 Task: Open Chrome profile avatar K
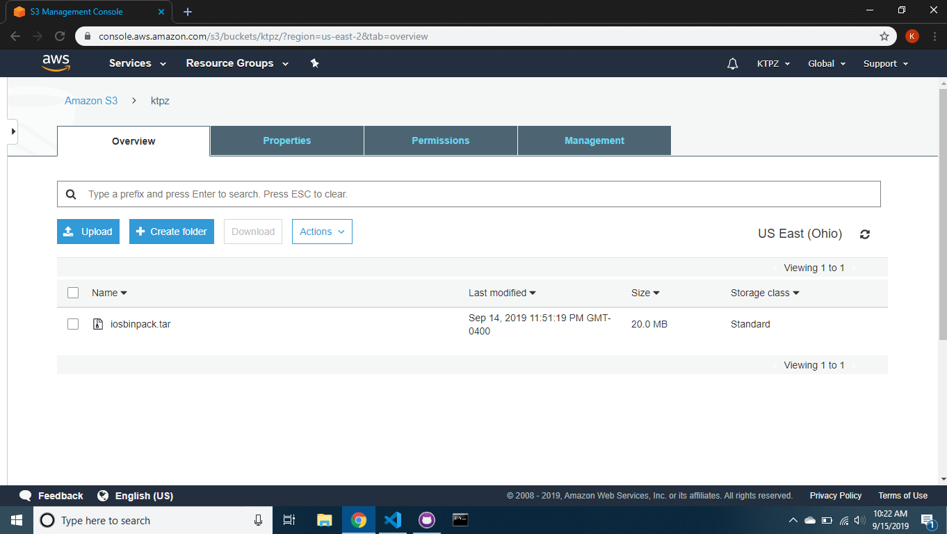[912, 36]
